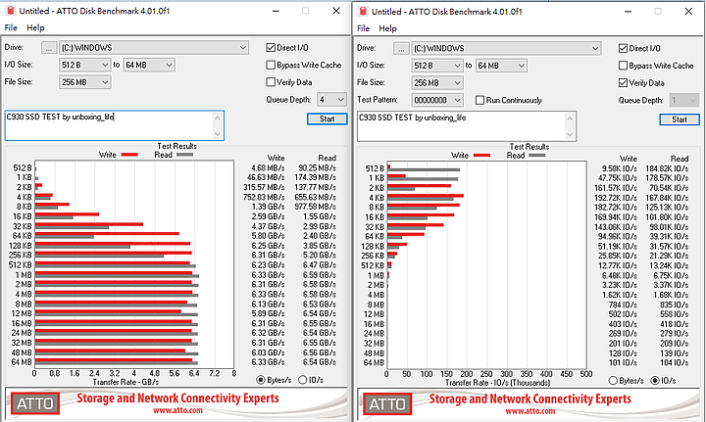Click red Write legend swatch in left window
Image resolution: width=706 pixels, height=422 pixels.
[x=129, y=155]
